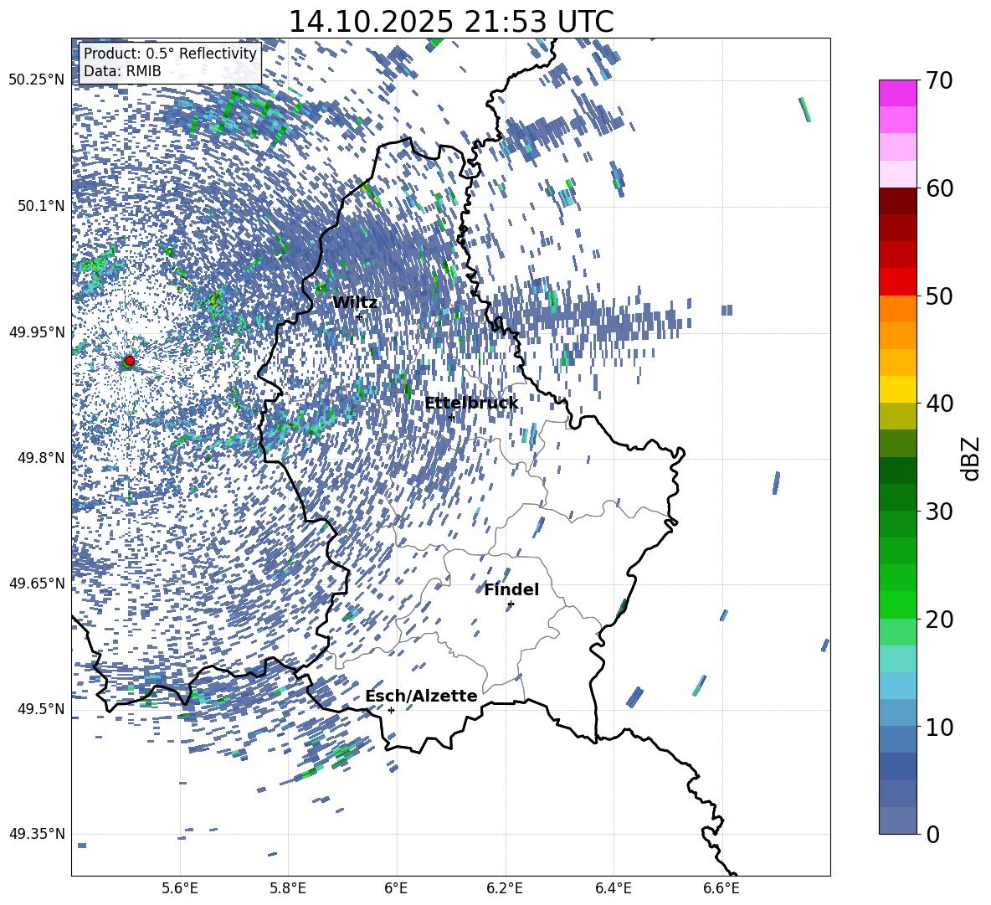This screenshot has height=905, width=991.
Task: Click the 5.8°E longitude label
Action: (288, 888)
